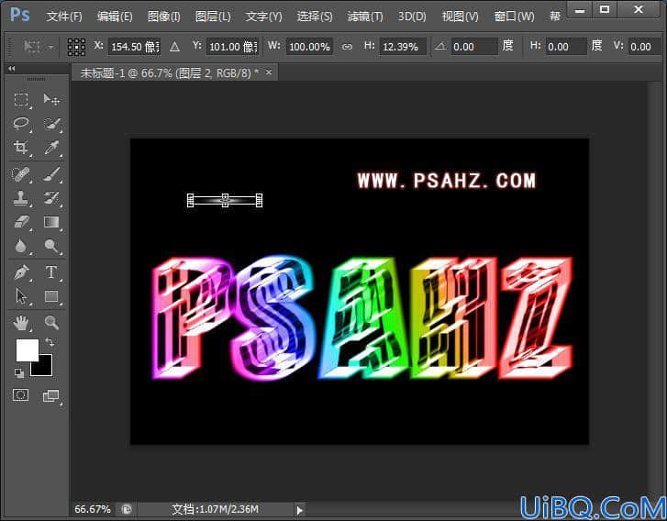Select the Pen tool
Viewport: 667px width, 521px height.
tap(21, 272)
